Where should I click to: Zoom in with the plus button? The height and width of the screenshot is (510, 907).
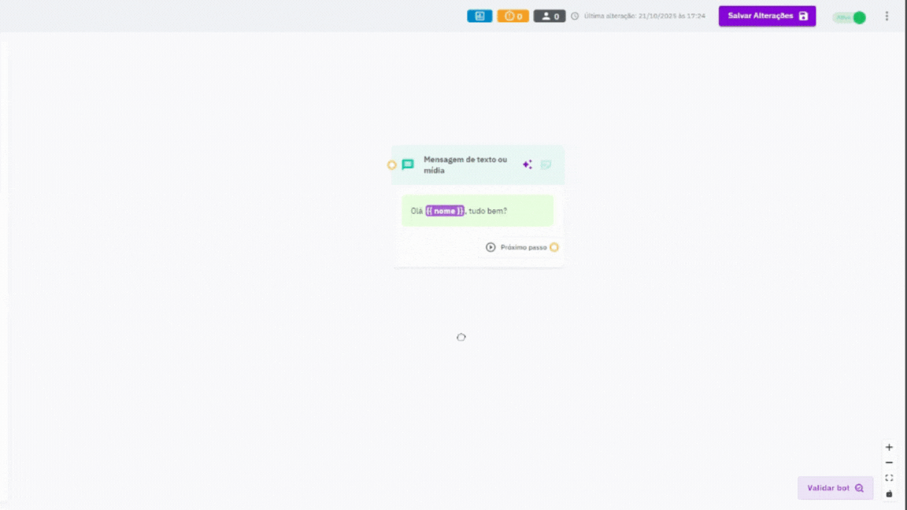click(889, 447)
